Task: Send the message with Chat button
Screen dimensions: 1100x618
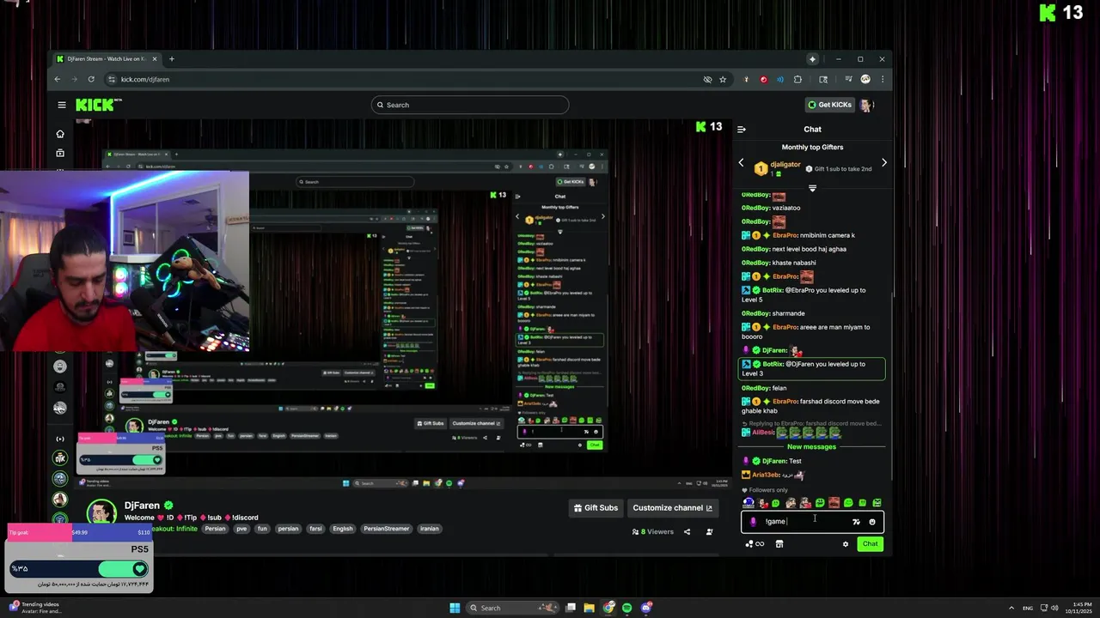Action: pyautogui.click(x=870, y=543)
